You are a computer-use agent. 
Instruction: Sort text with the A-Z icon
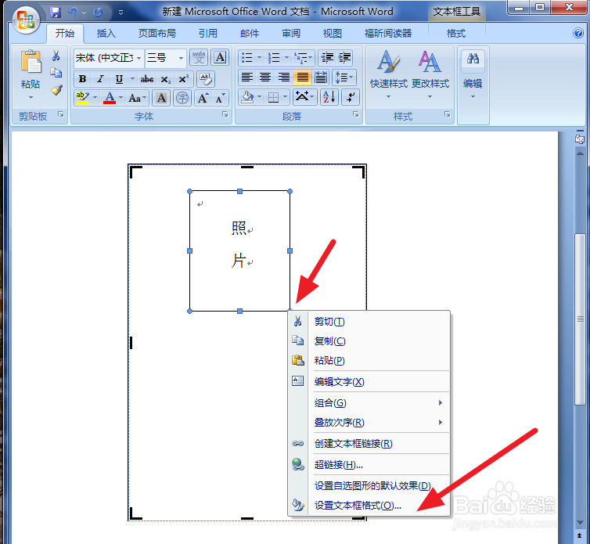point(329,98)
